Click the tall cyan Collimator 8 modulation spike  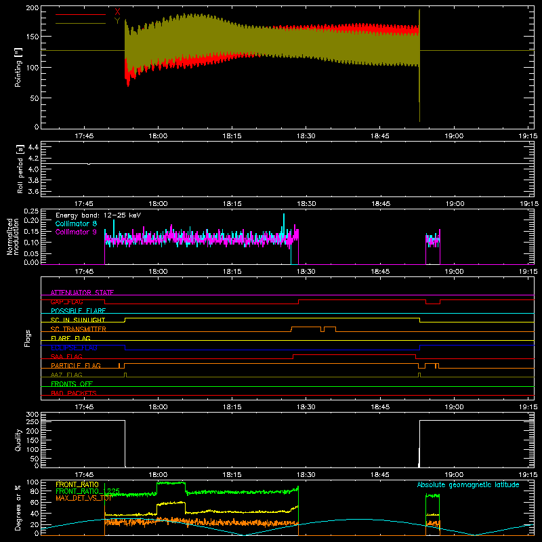coord(284,225)
